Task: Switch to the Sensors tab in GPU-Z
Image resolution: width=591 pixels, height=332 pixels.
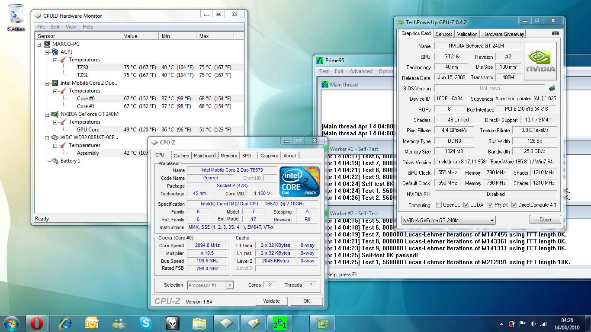Action: click(444, 34)
